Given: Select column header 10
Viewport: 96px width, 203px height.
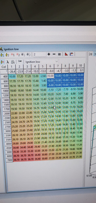Looking at the screenshot, I should pyautogui.click(x=81, y=66).
